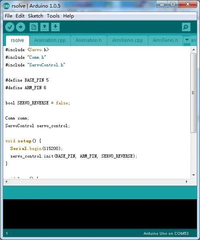Switch to the ArmServo.cpp tab
The height and width of the screenshot is (240, 200).
[x=127, y=40]
